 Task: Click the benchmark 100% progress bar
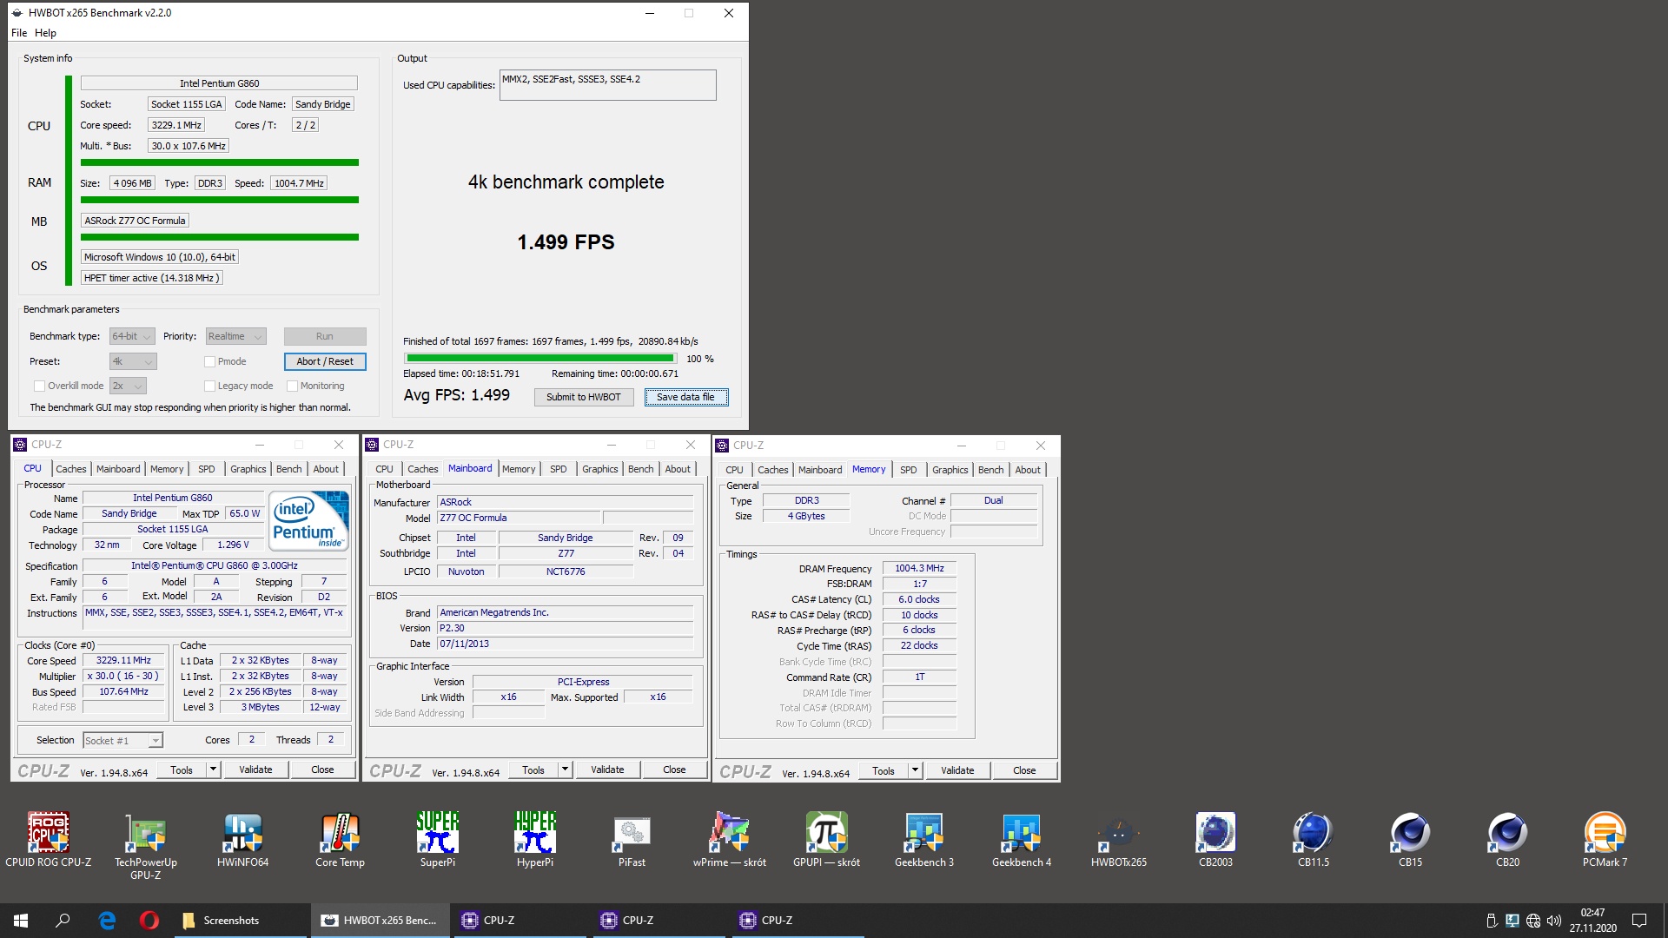540,358
